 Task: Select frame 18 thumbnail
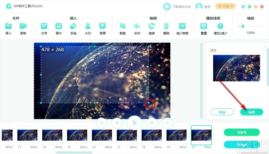point(152,135)
